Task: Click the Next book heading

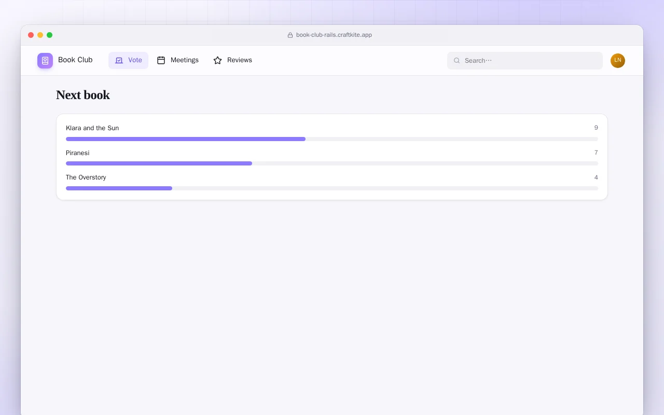Action: click(83, 95)
